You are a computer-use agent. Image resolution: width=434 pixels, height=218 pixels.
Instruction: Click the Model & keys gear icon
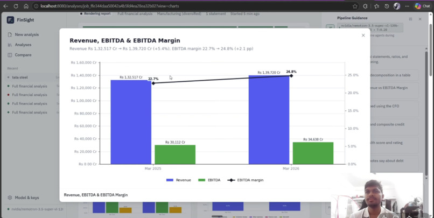(10, 198)
